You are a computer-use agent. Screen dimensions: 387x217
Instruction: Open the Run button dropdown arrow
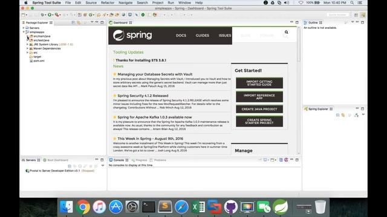tap(53, 15)
